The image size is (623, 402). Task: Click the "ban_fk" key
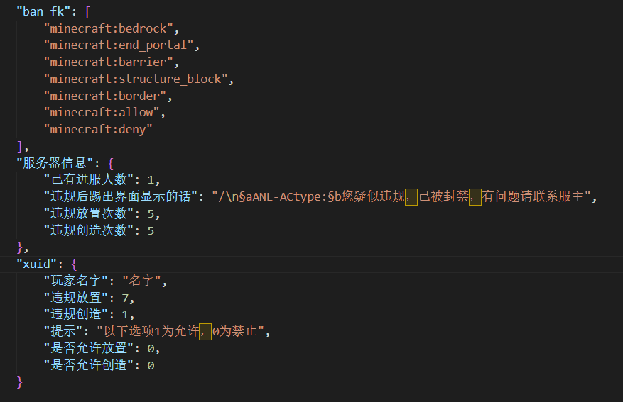click(43, 11)
